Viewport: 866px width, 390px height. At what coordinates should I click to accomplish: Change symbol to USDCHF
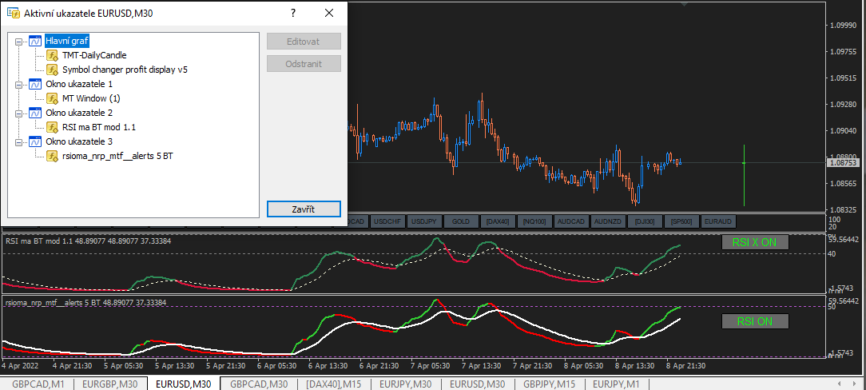click(x=387, y=221)
